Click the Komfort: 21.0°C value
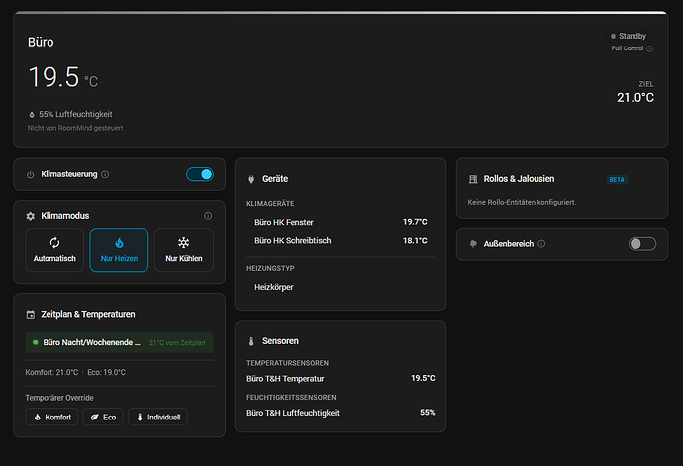683x466 pixels. tap(51, 372)
